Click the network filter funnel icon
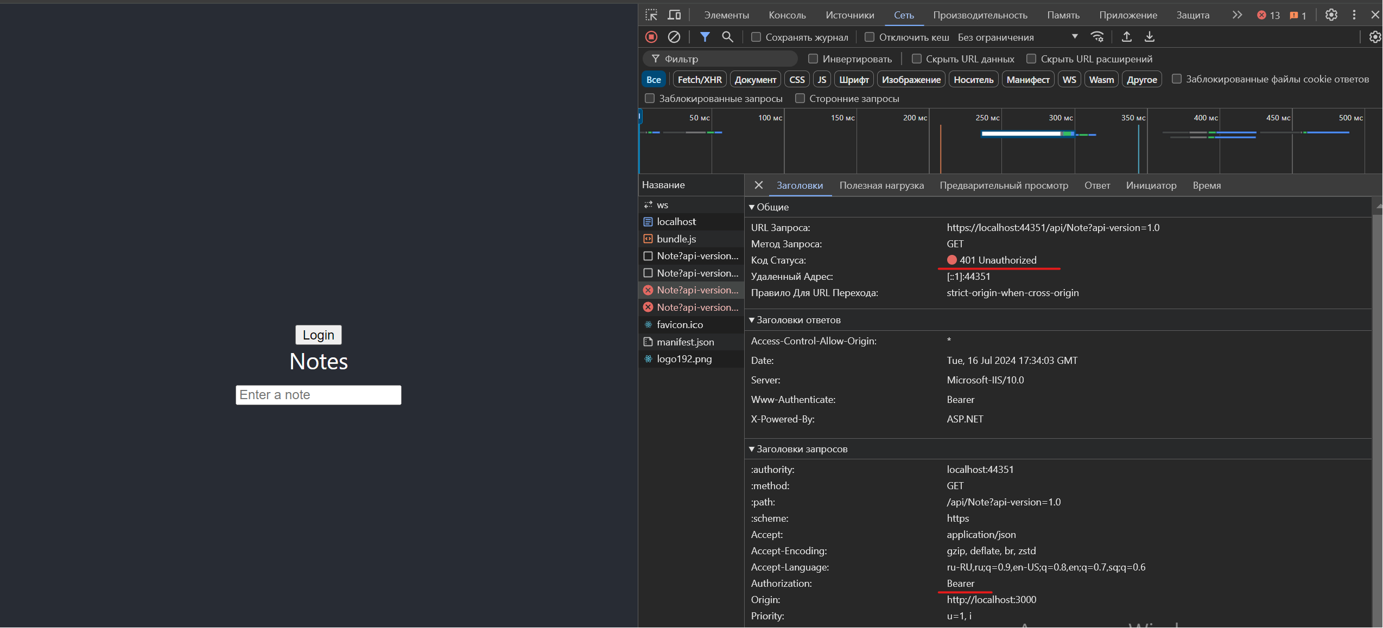The image size is (1383, 628). pos(705,37)
